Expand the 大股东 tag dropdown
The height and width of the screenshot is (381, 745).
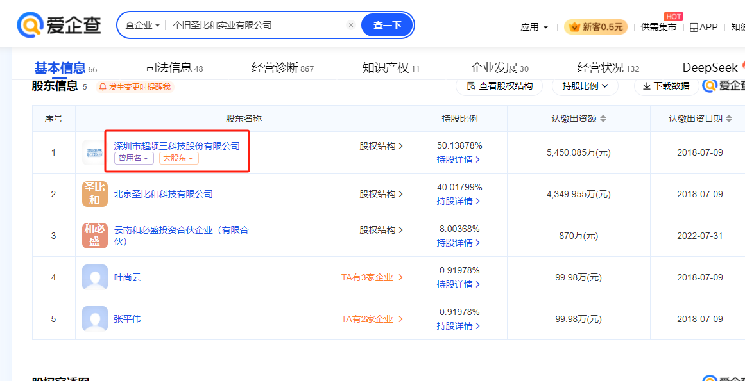[x=178, y=158]
